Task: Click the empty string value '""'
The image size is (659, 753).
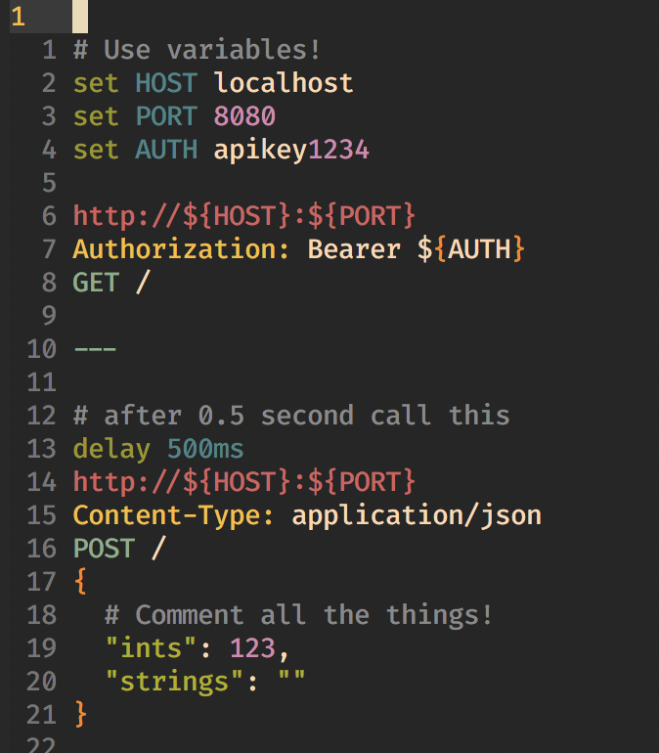Action: 291,676
